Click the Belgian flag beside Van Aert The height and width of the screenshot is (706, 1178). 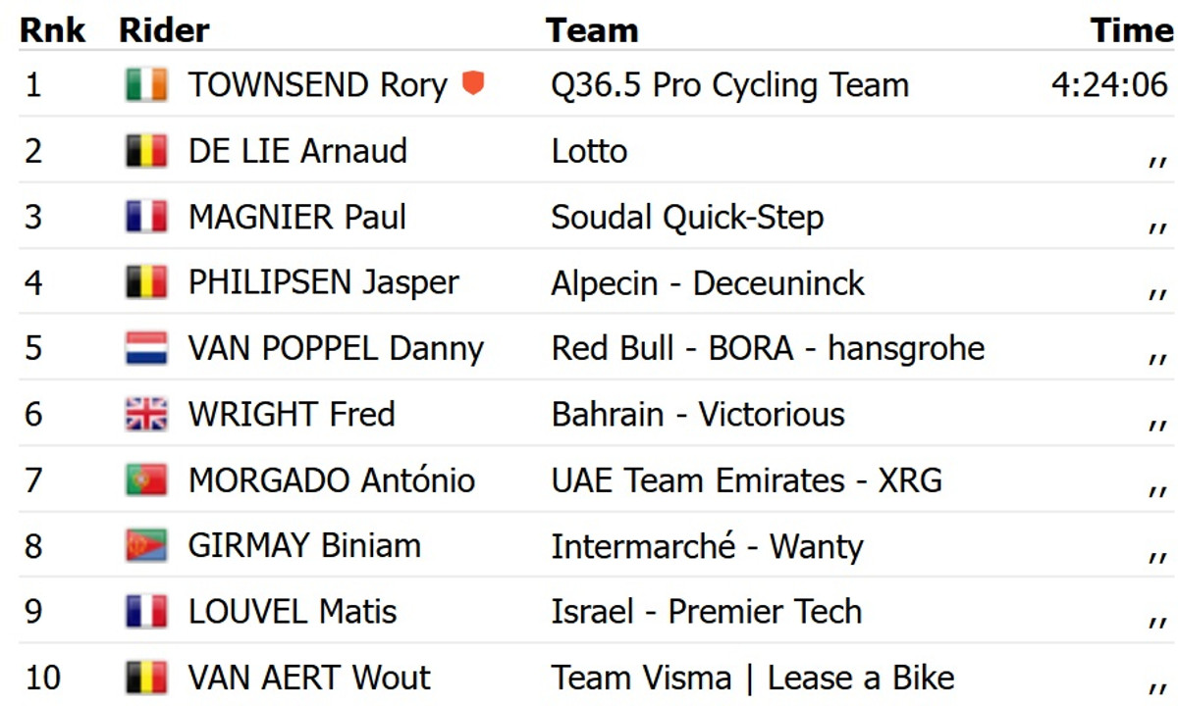[x=146, y=678]
